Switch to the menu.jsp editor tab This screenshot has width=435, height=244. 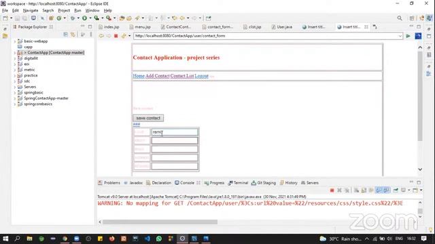(x=140, y=27)
